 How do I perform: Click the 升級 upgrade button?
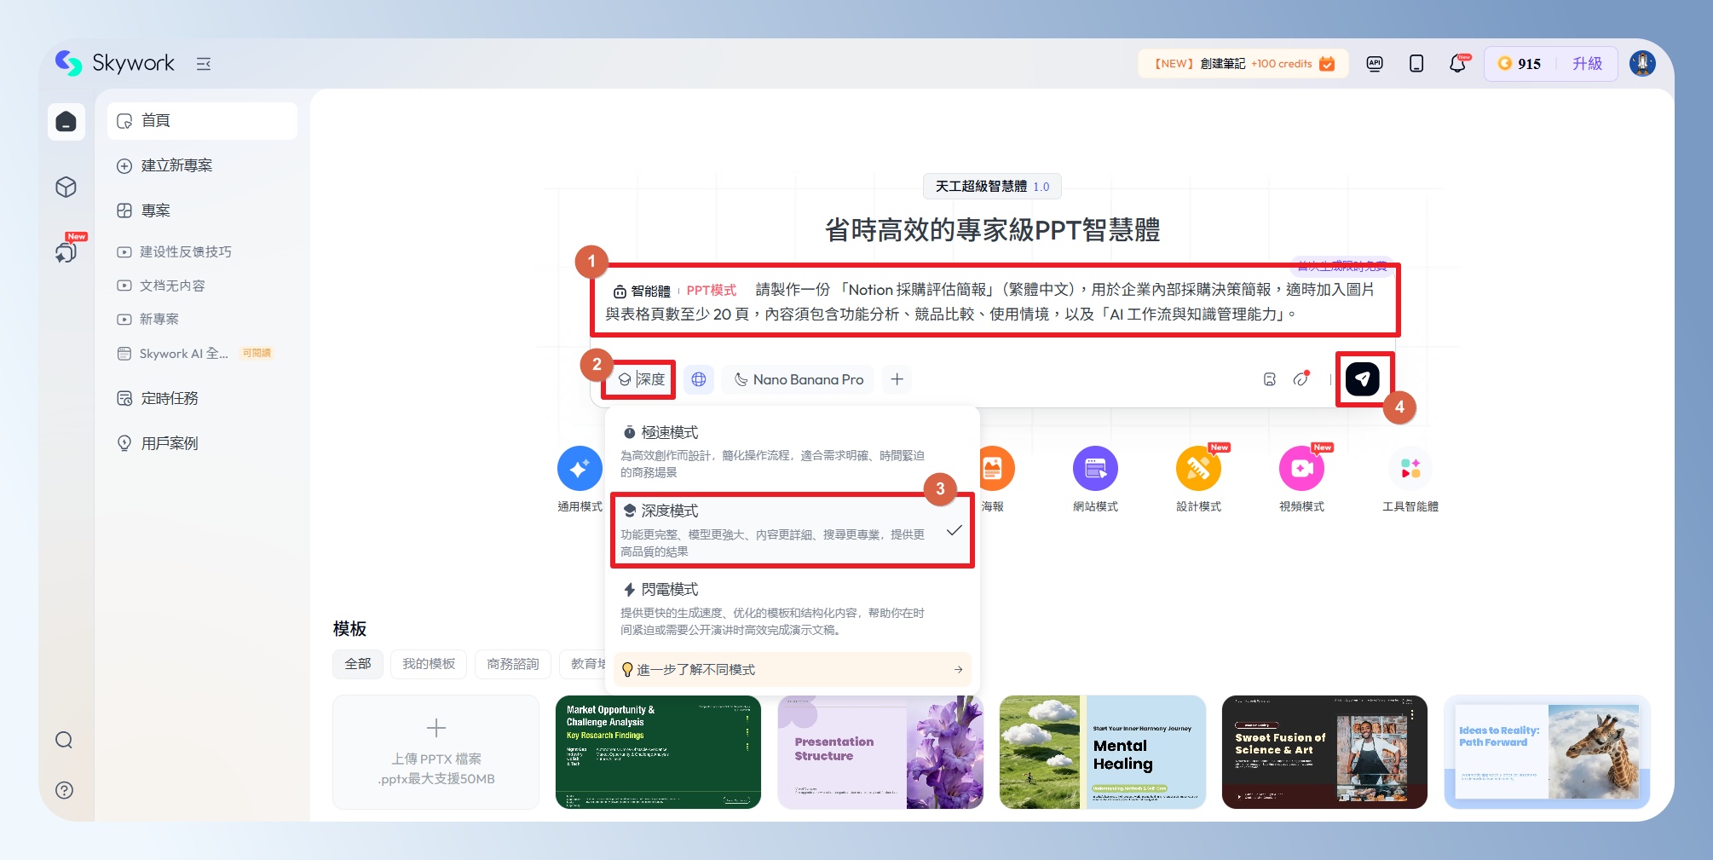pos(1587,64)
